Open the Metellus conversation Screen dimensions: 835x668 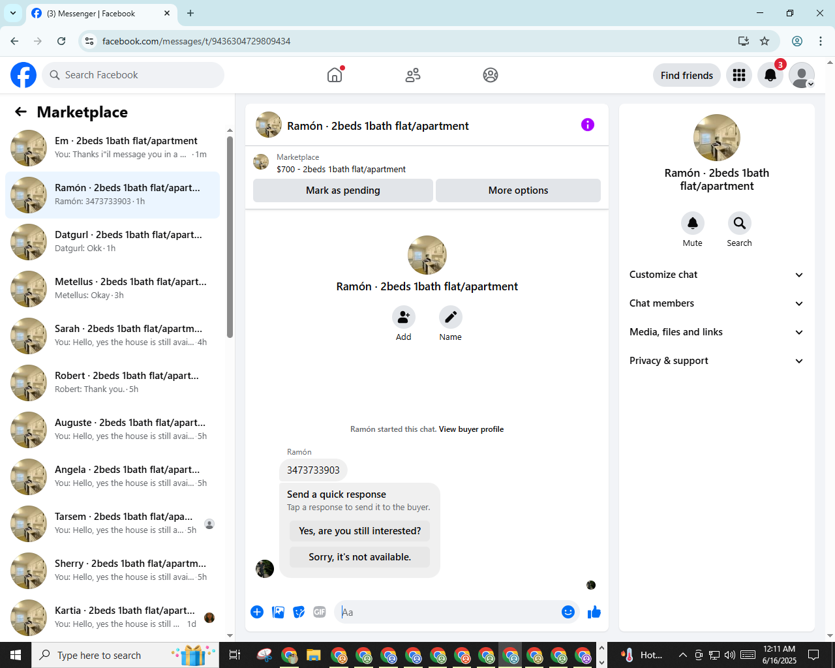pyautogui.click(x=112, y=289)
